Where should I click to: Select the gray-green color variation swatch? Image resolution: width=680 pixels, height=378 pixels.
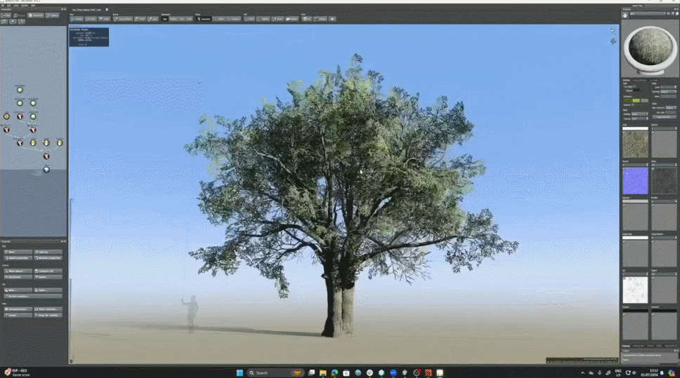point(644,100)
